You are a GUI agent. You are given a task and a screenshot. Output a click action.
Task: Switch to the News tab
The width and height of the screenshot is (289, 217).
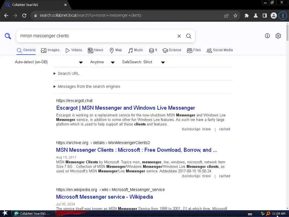coord(95,50)
